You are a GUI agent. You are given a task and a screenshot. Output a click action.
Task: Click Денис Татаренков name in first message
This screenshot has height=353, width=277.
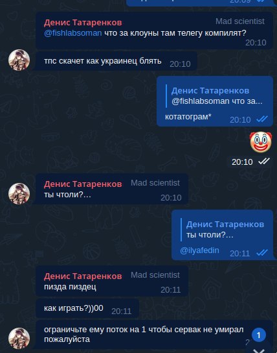pyautogui.click(x=83, y=23)
